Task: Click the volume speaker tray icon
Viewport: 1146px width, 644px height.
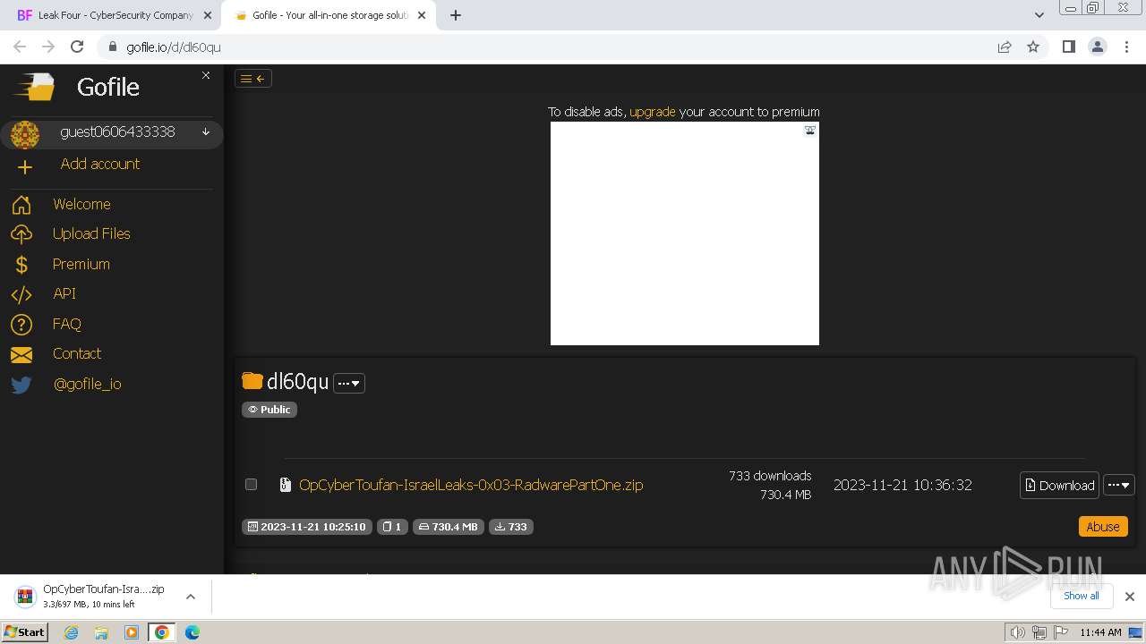Action: click(x=1017, y=632)
